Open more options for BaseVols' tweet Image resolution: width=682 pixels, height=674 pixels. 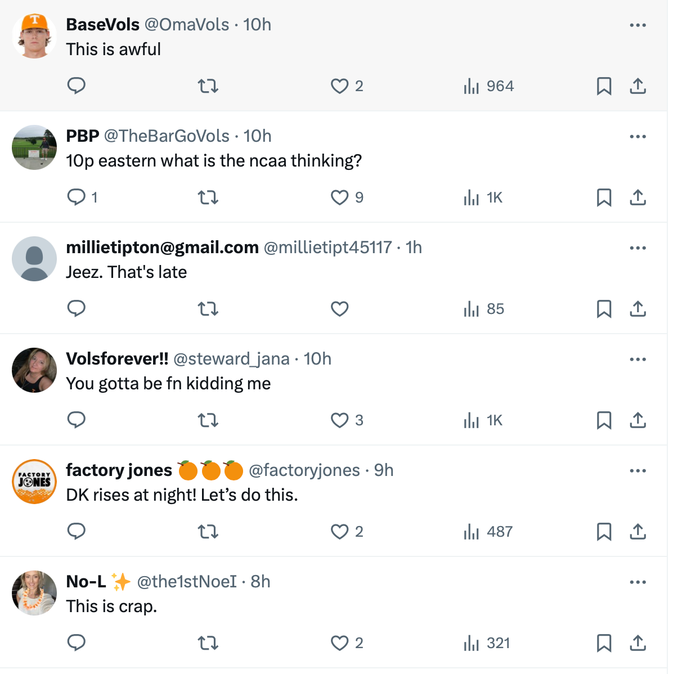pyautogui.click(x=638, y=25)
